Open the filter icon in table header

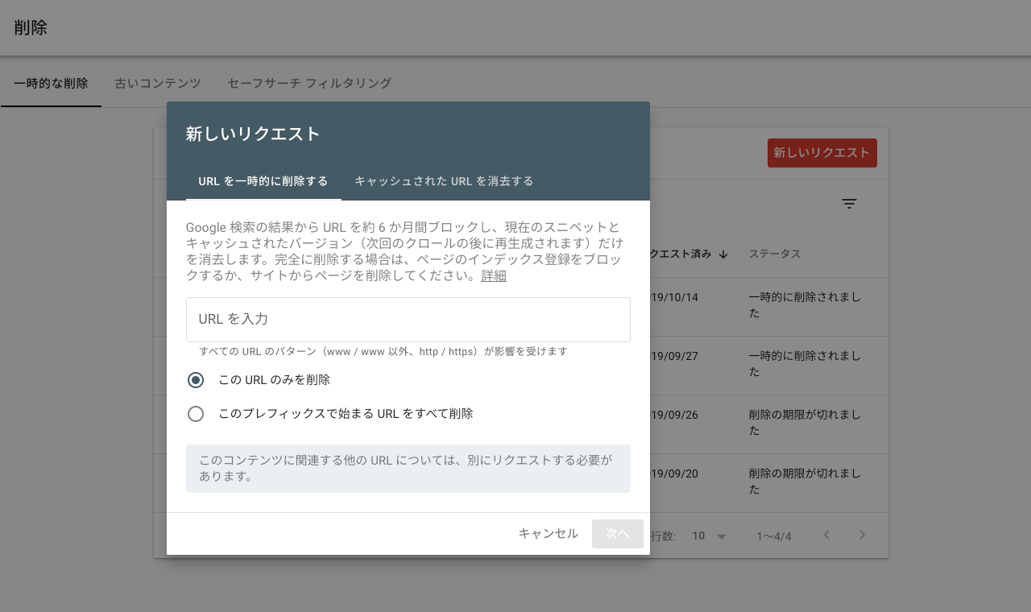[849, 204]
